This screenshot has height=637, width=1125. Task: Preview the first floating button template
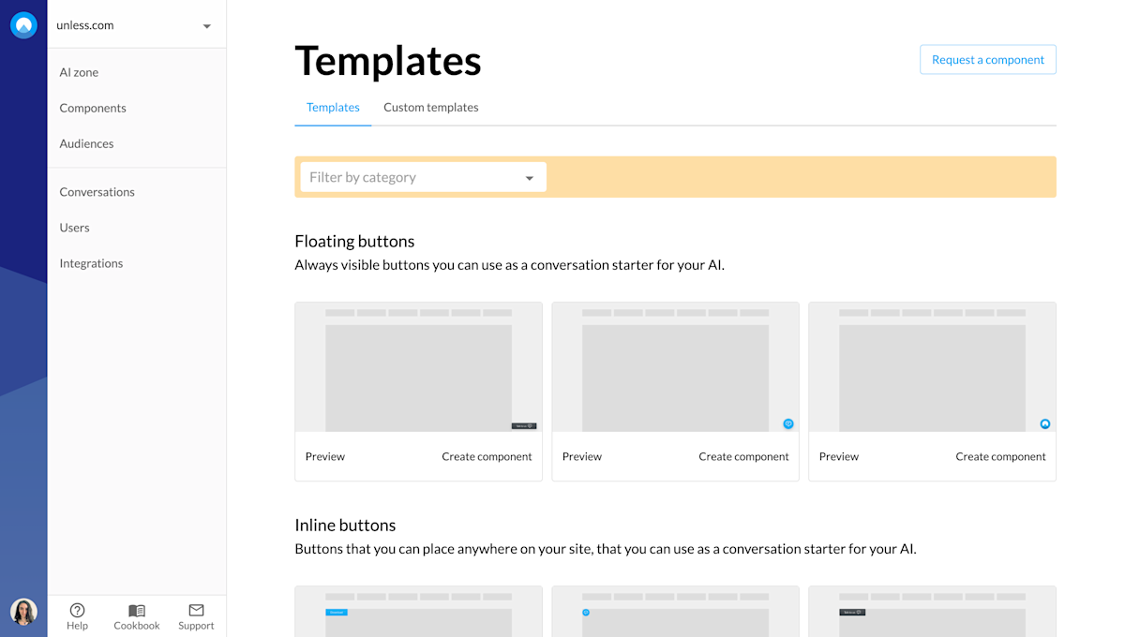click(x=324, y=456)
